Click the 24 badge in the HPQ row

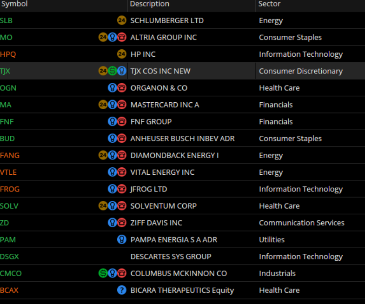tap(121, 54)
